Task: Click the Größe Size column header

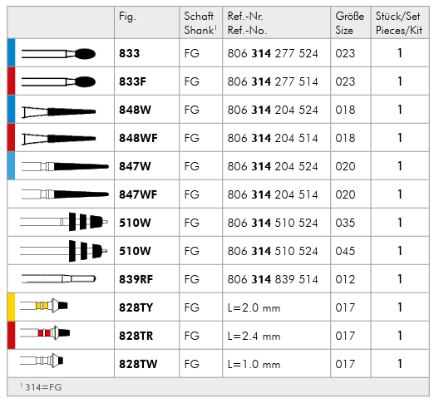Action: pyautogui.click(x=350, y=23)
